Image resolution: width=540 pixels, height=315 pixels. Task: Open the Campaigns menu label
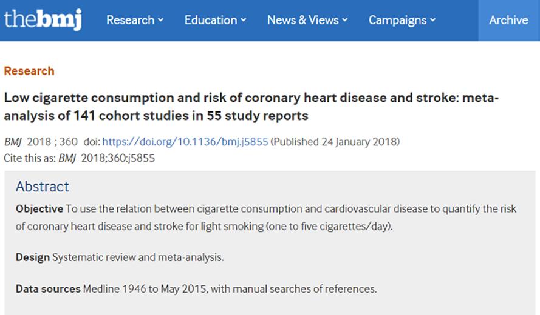(x=397, y=20)
